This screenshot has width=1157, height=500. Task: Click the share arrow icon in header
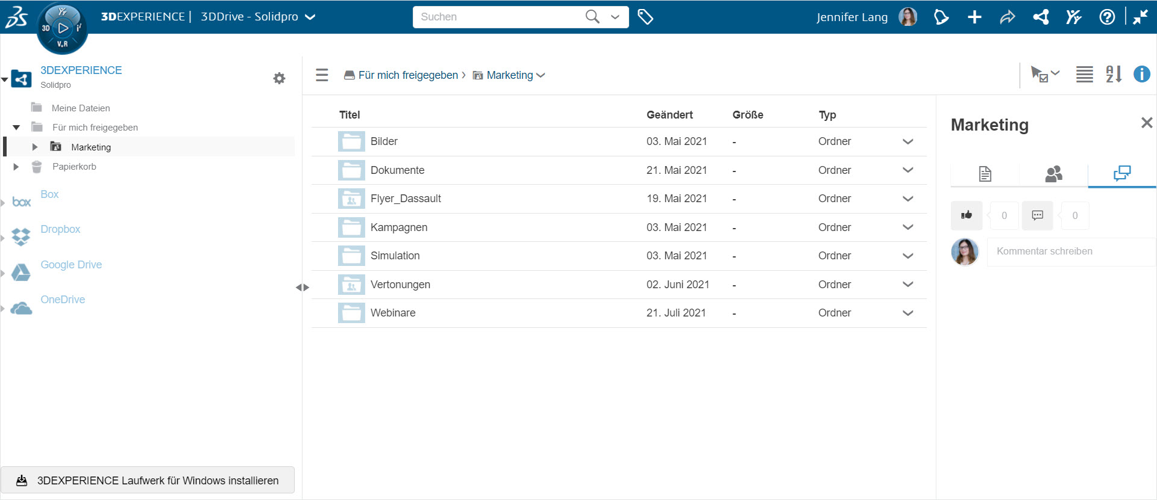pos(1008,17)
